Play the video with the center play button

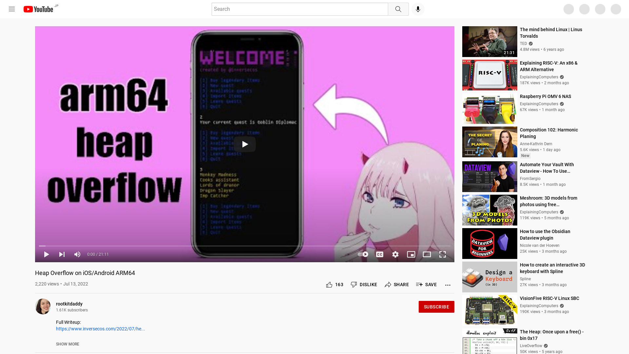pyautogui.click(x=245, y=144)
